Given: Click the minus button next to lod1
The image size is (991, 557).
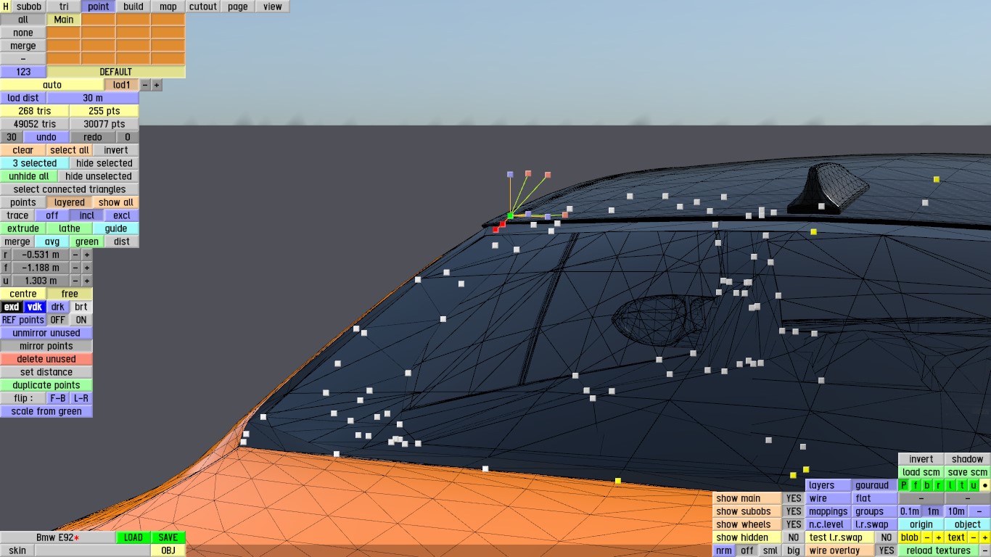Looking at the screenshot, I should [145, 85].
